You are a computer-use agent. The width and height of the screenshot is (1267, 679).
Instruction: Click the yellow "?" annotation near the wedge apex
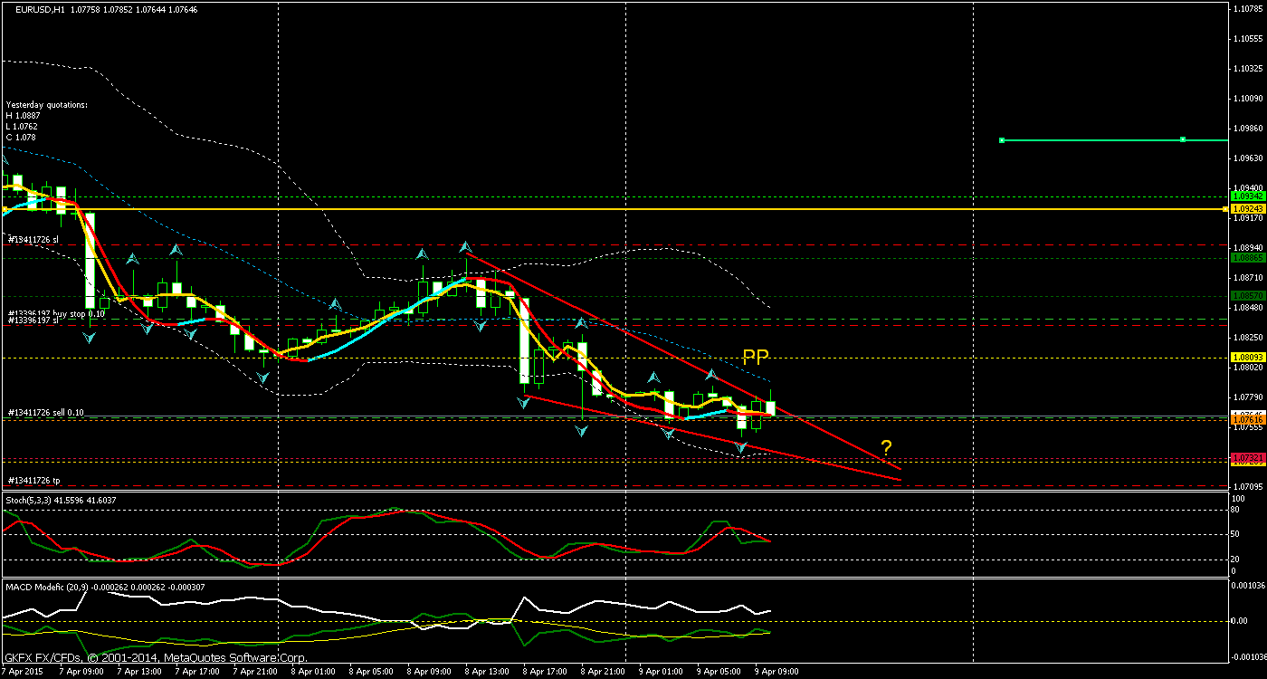coord(887,446)
